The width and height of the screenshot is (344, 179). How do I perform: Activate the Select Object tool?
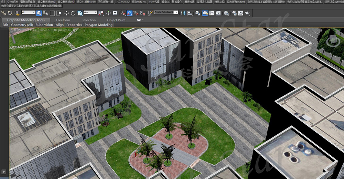tap(39, 13)
